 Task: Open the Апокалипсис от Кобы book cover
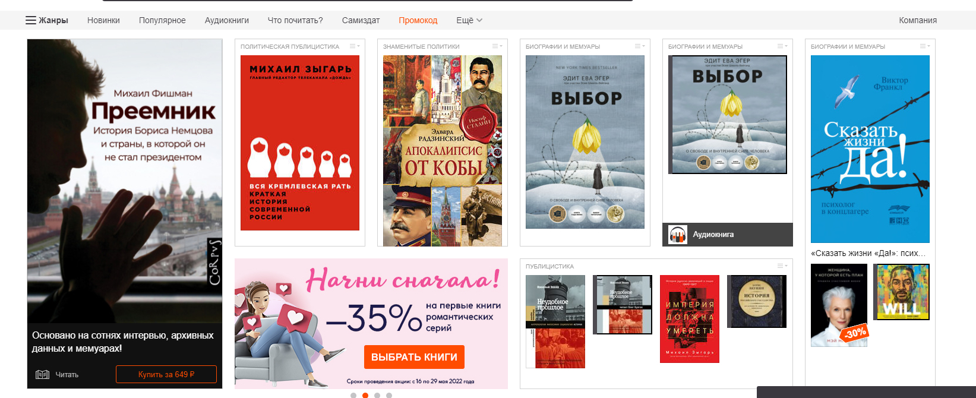click(442, 151)
